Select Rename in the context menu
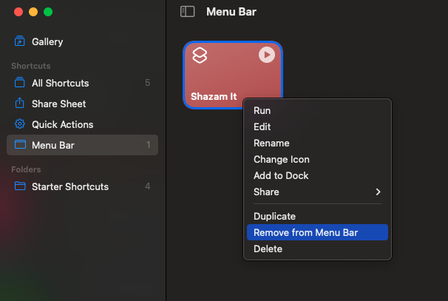Screen dimensions: 448x301 point(317,143)
